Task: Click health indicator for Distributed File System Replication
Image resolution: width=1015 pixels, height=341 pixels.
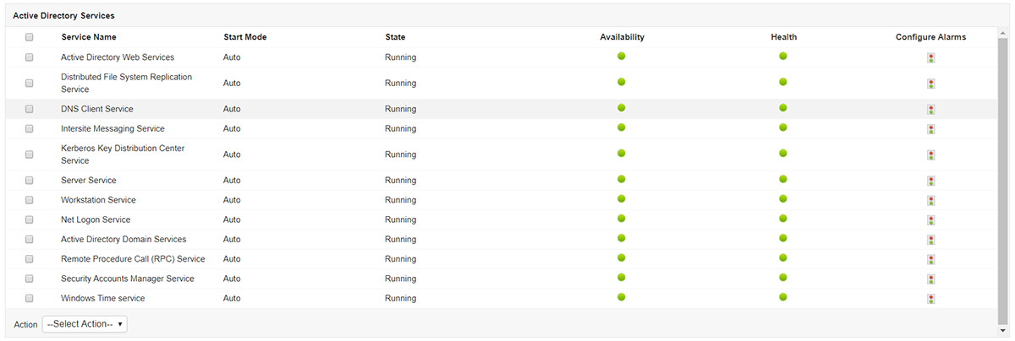Action: (783, 82)
